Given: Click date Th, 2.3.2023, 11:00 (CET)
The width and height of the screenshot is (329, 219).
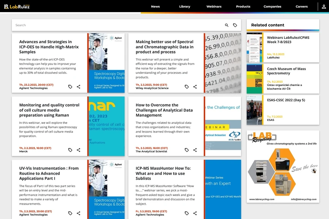Looking at the screenshot, I should [x=151, y=85].
